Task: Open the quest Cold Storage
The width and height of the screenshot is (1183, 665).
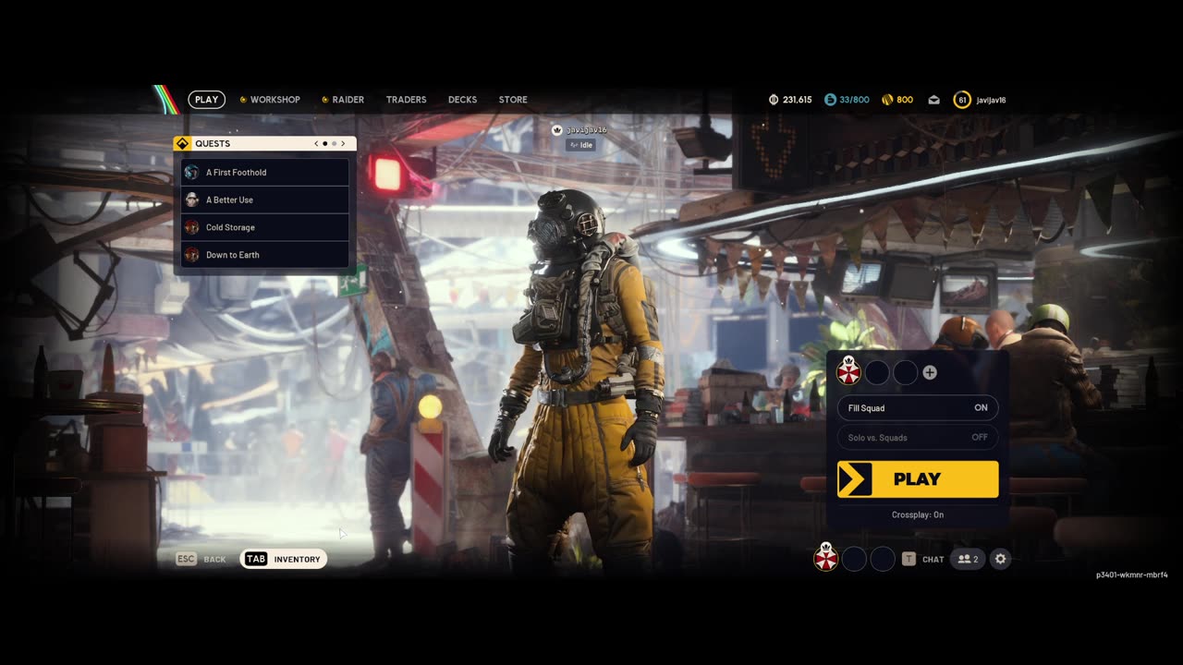Action: 265,227
